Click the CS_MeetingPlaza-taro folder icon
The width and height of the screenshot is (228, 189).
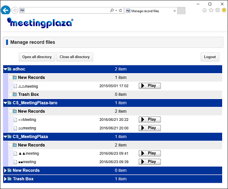pyautogui.click(x=10, y=103)
